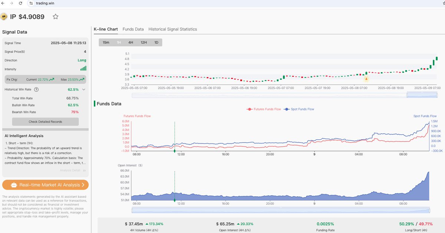
Task: Click Max price change trend arrow
Action: pos(81,79)
